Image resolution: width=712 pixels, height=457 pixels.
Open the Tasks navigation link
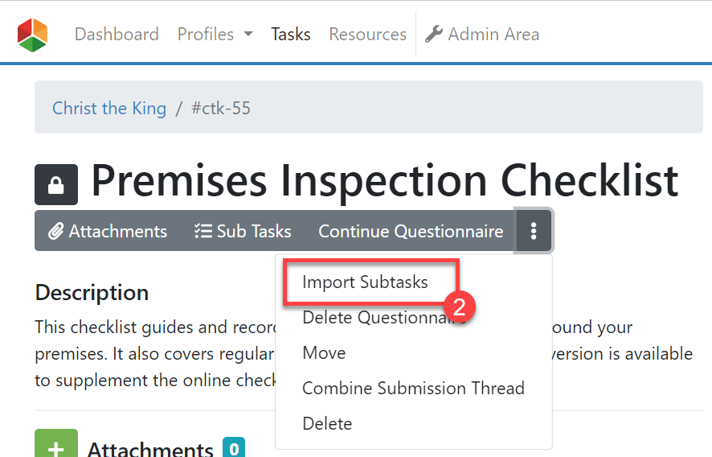tap(291, 34)
